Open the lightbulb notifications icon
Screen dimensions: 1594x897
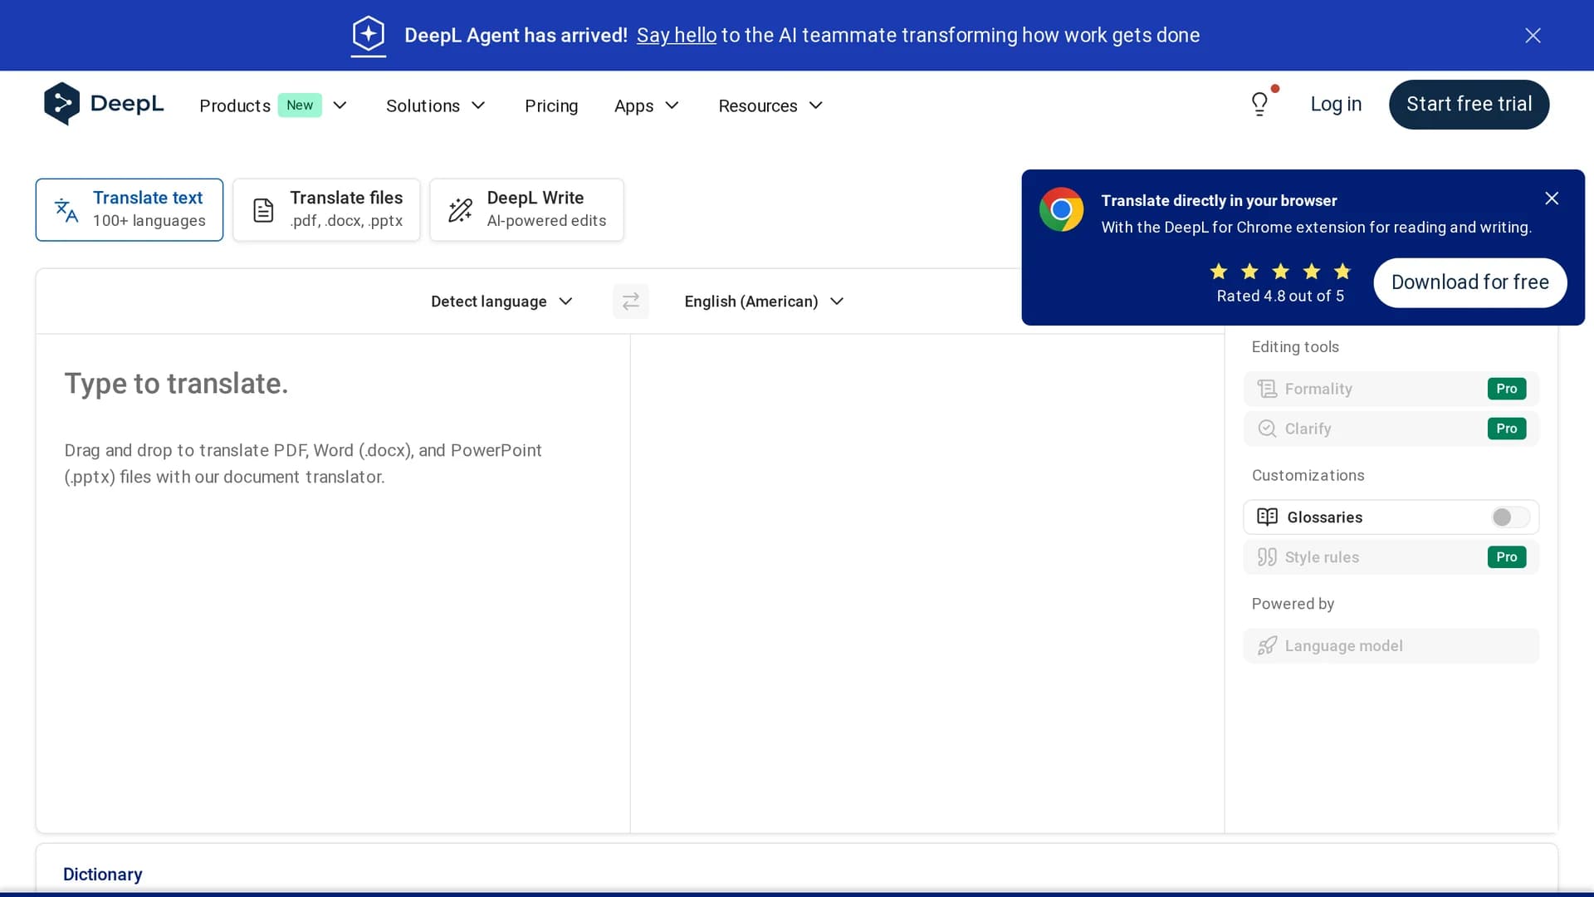pyautogui.click(x=1260, y=104)
